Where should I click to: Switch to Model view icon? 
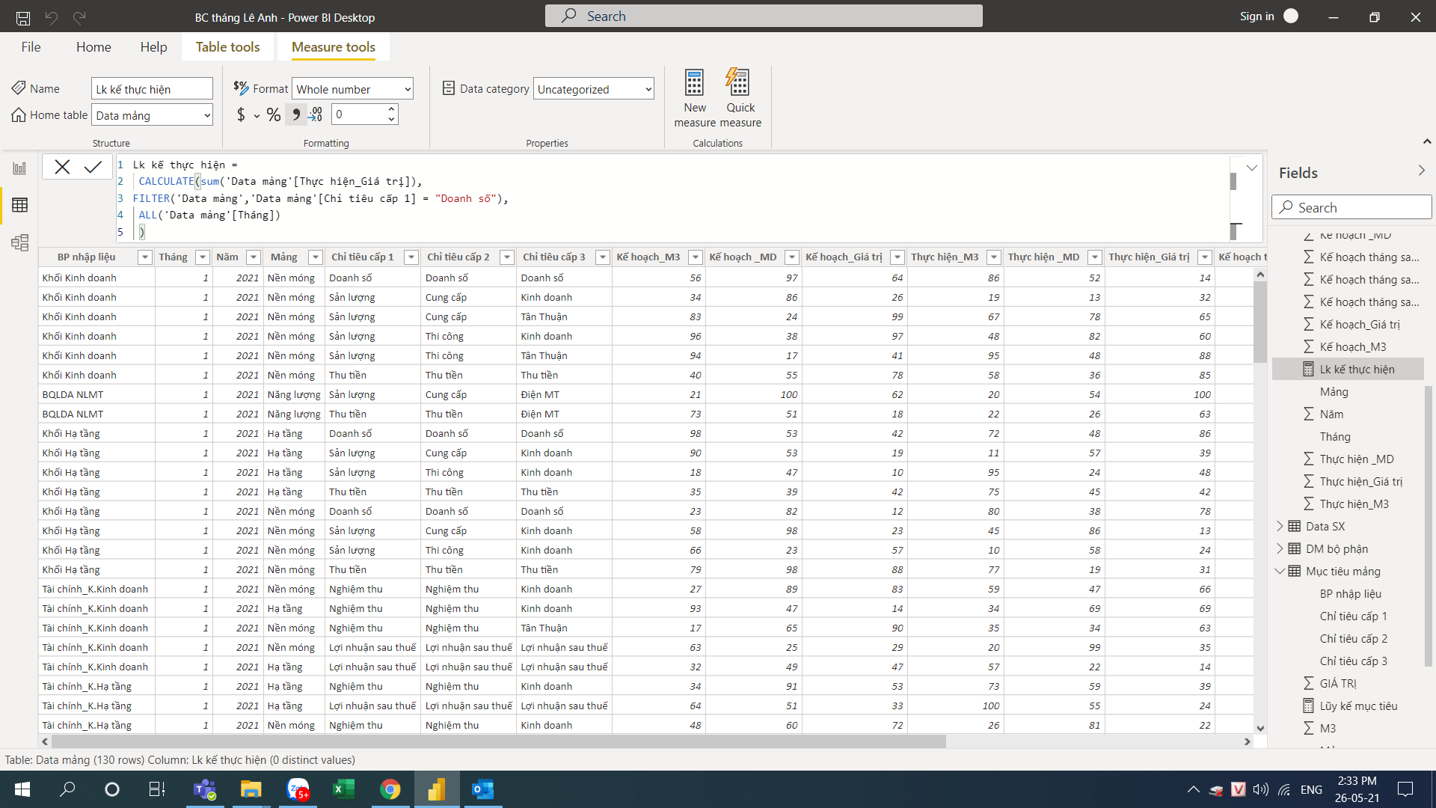pyautogui.click(x=19, y=242)
